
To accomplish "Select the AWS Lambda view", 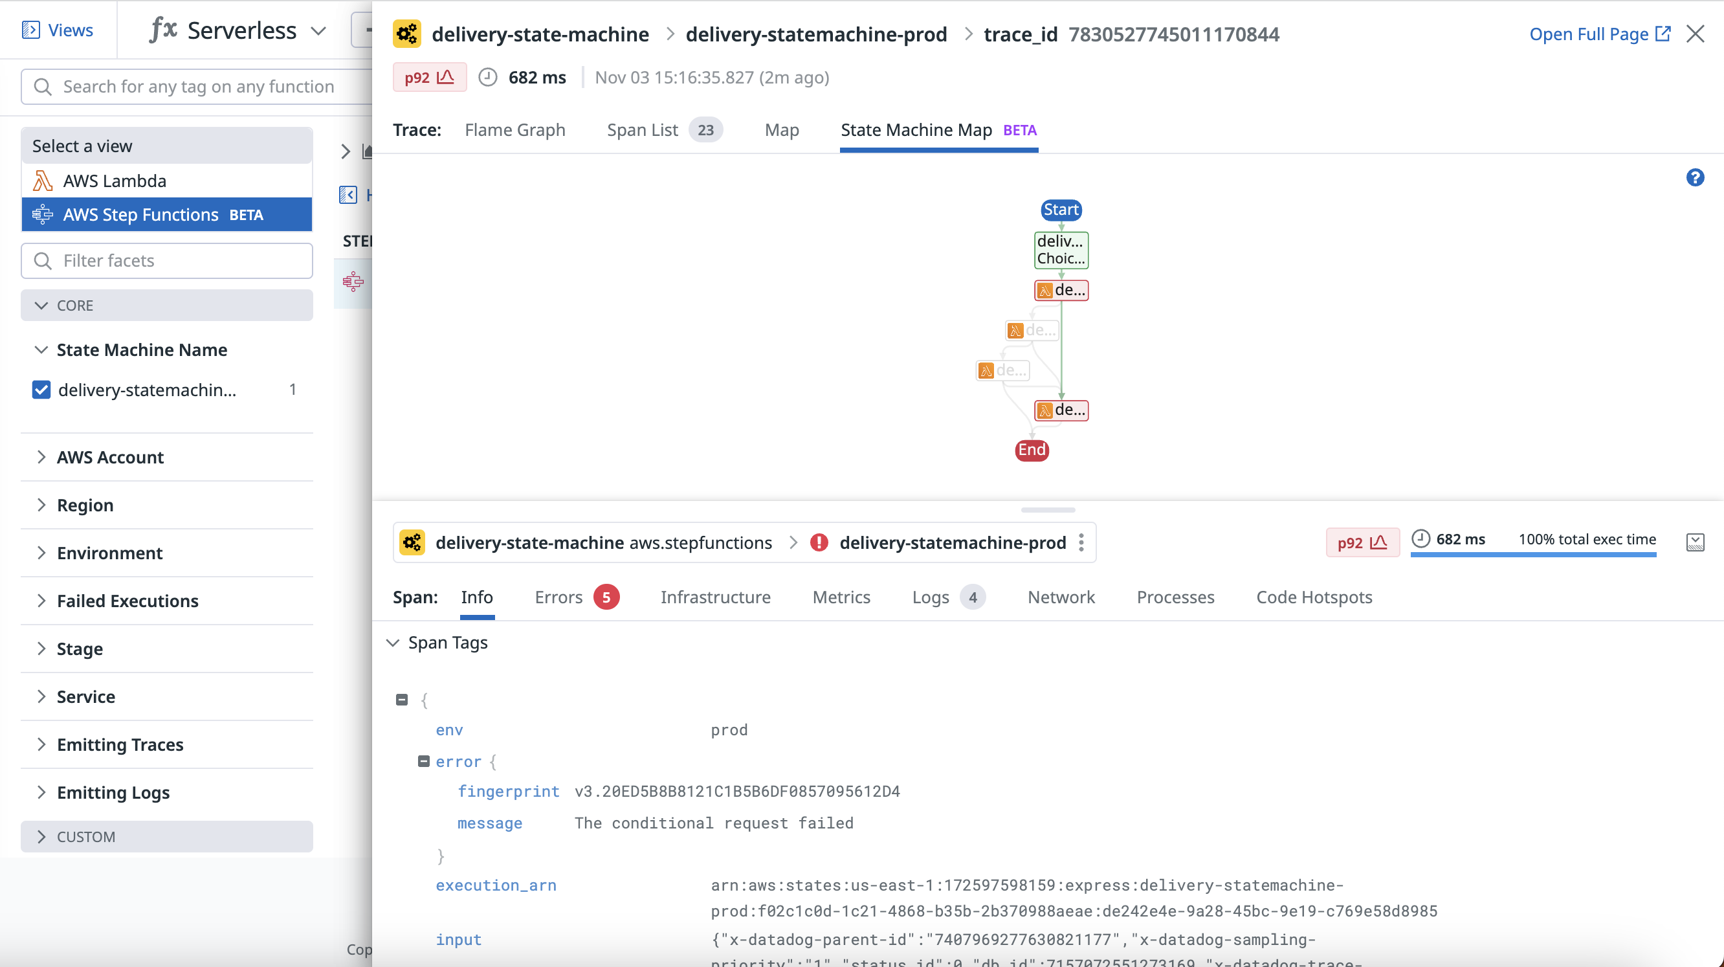I will (167, 181).
